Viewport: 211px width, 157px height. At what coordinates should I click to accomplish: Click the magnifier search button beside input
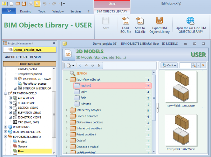[x=194, y=65]
